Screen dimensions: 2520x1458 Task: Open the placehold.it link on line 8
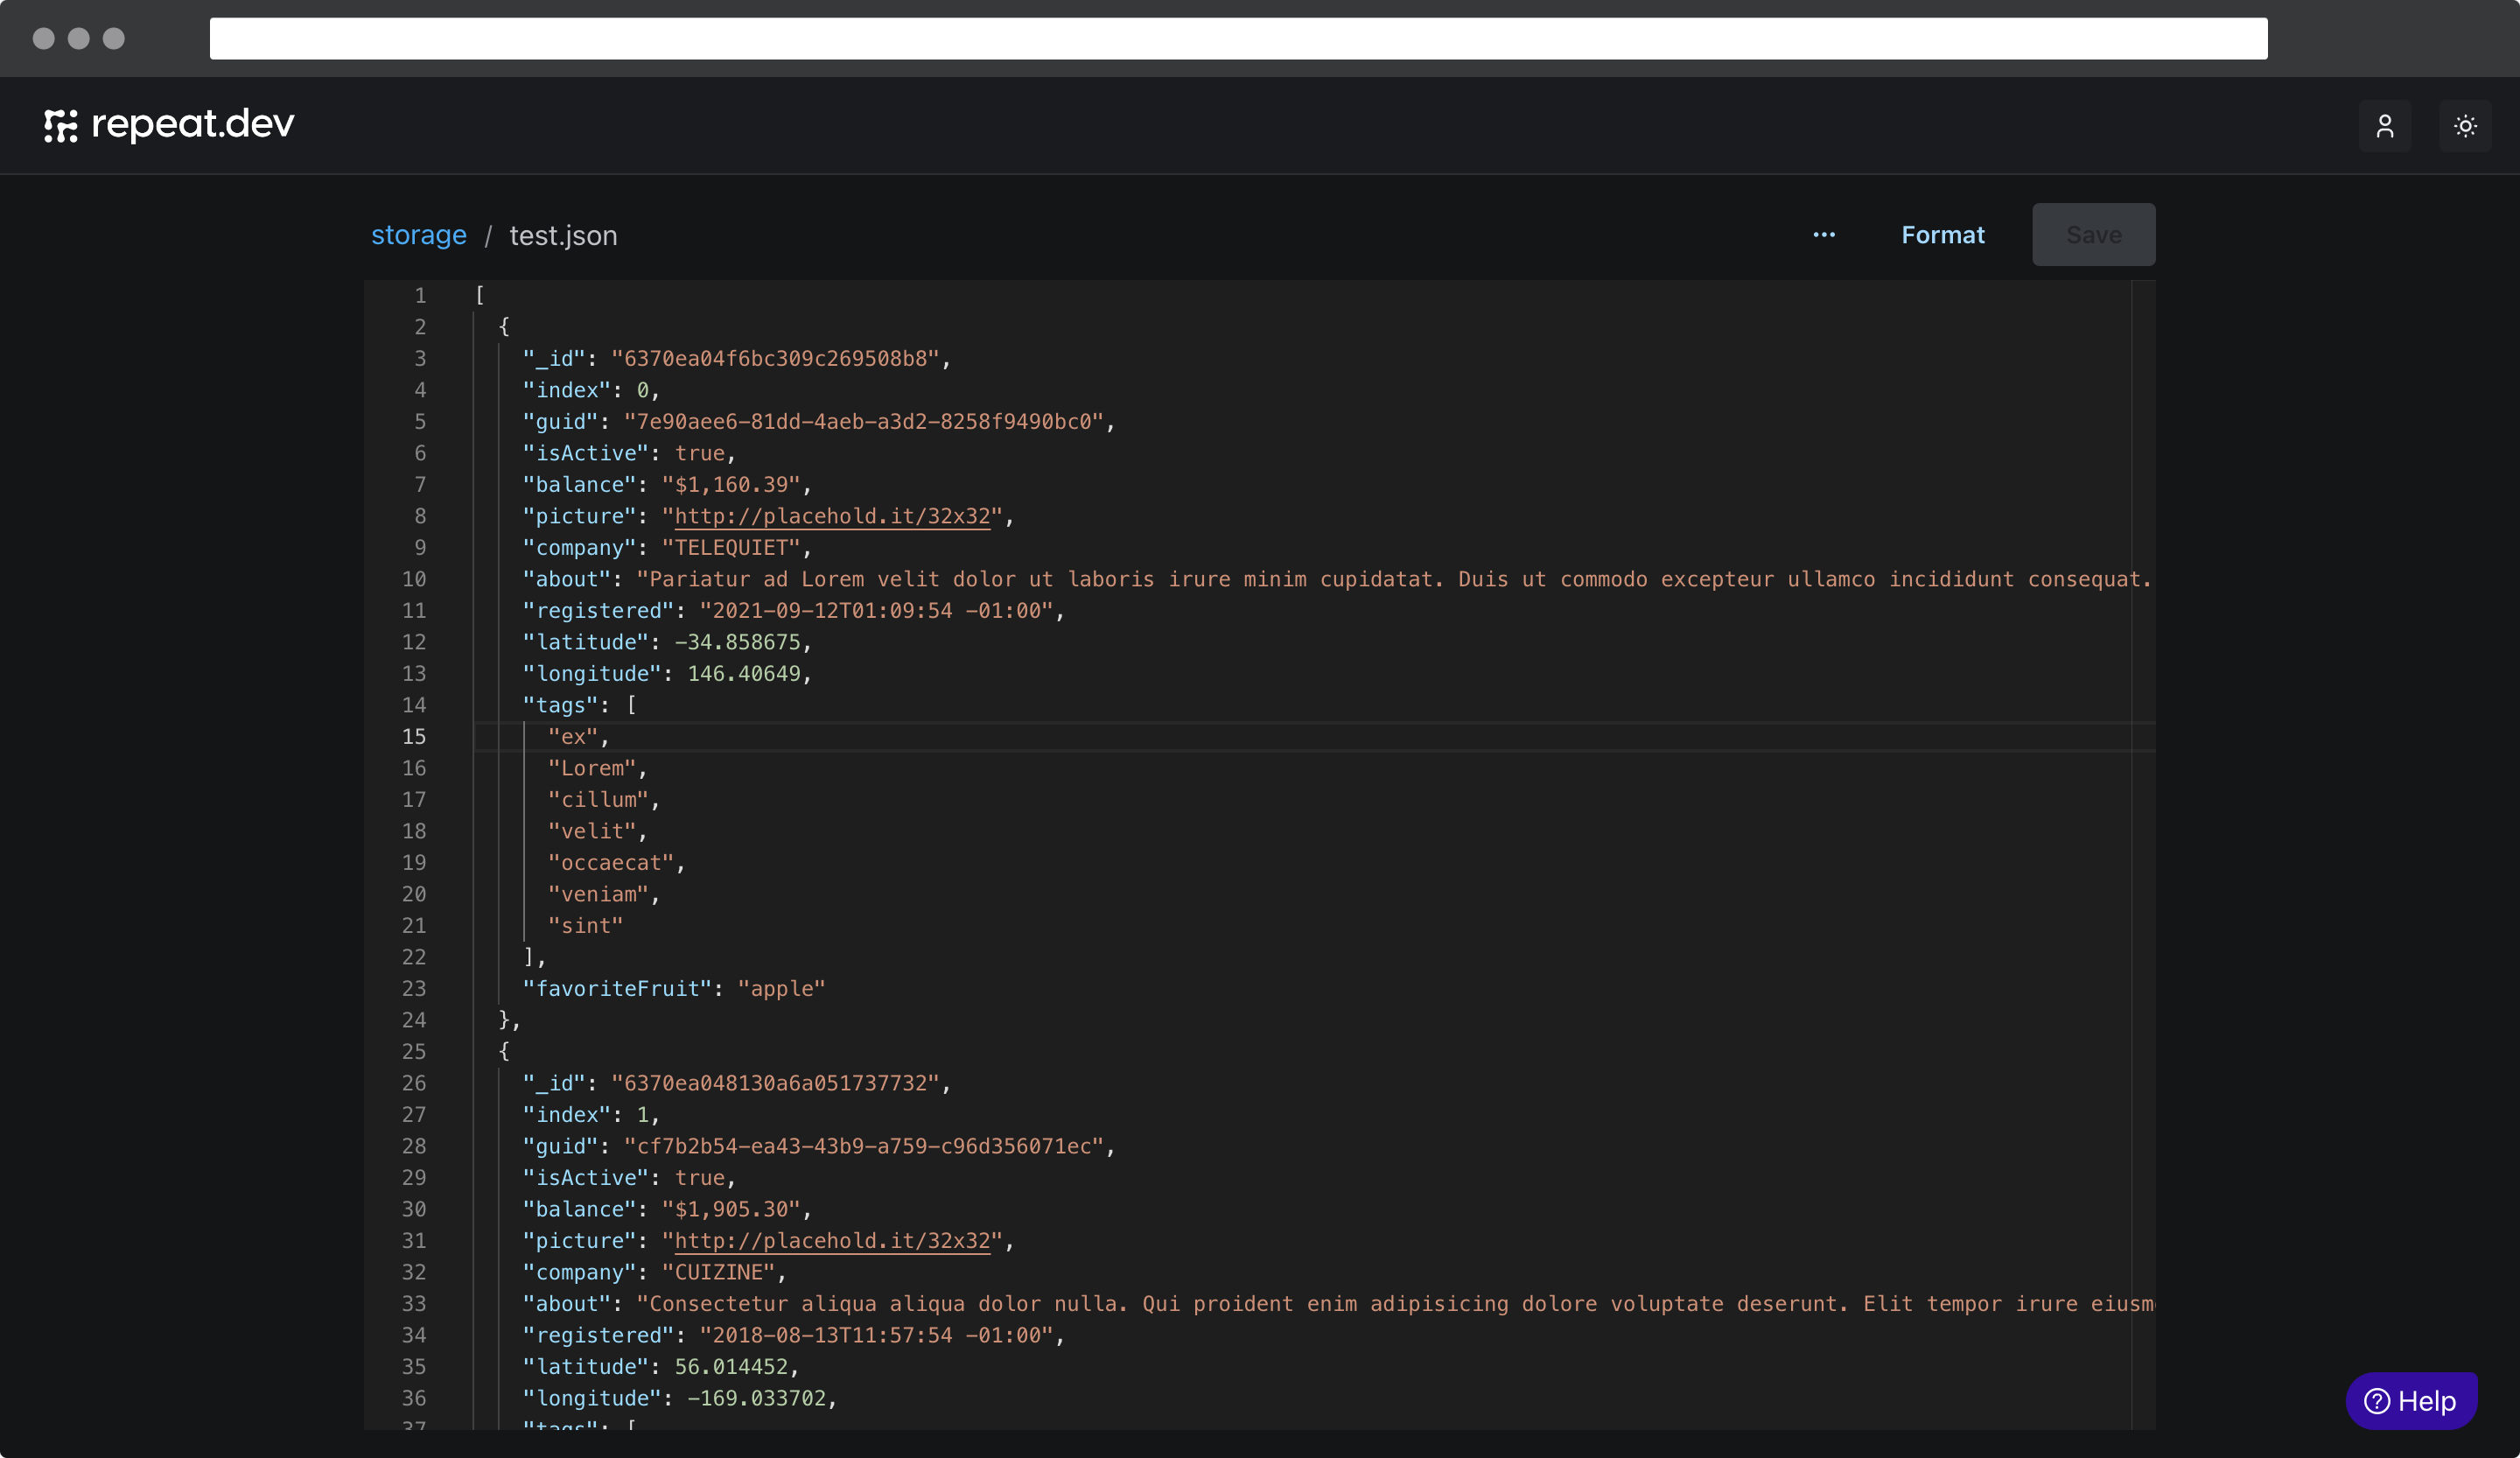click(832, 516)
